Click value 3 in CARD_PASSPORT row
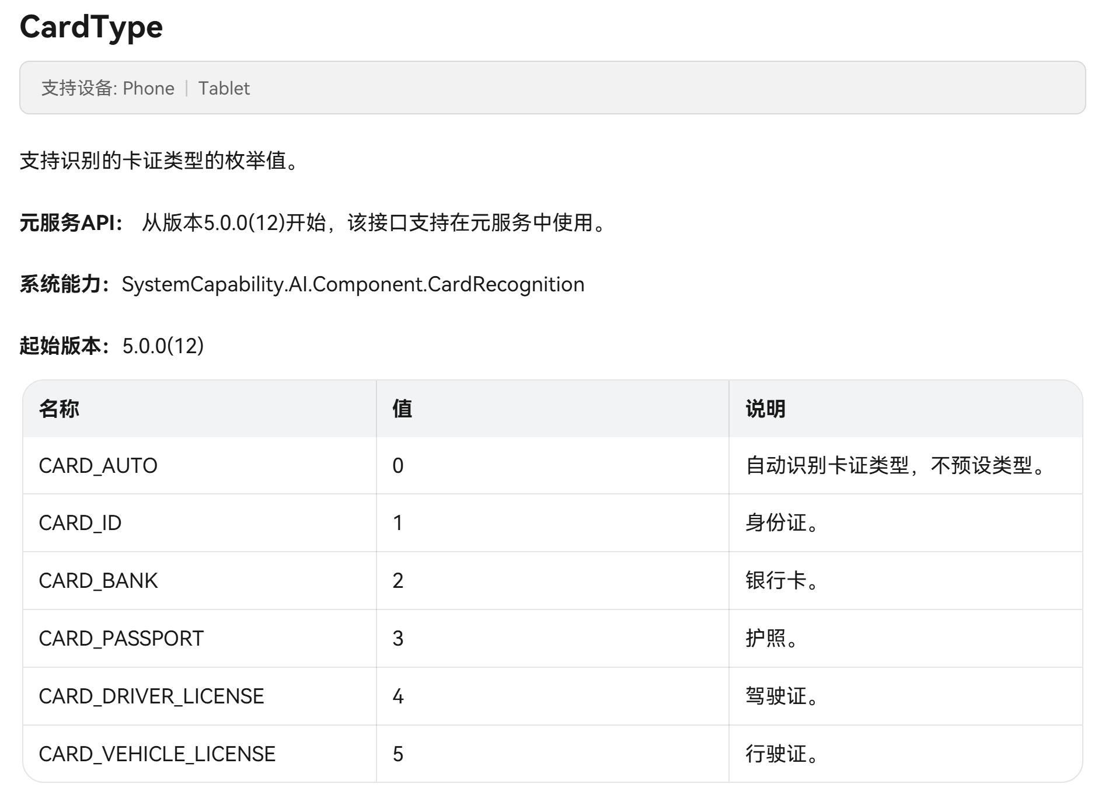Image resolution: width=1102 pixels, height=791 pixels. [x=398, y=639]
